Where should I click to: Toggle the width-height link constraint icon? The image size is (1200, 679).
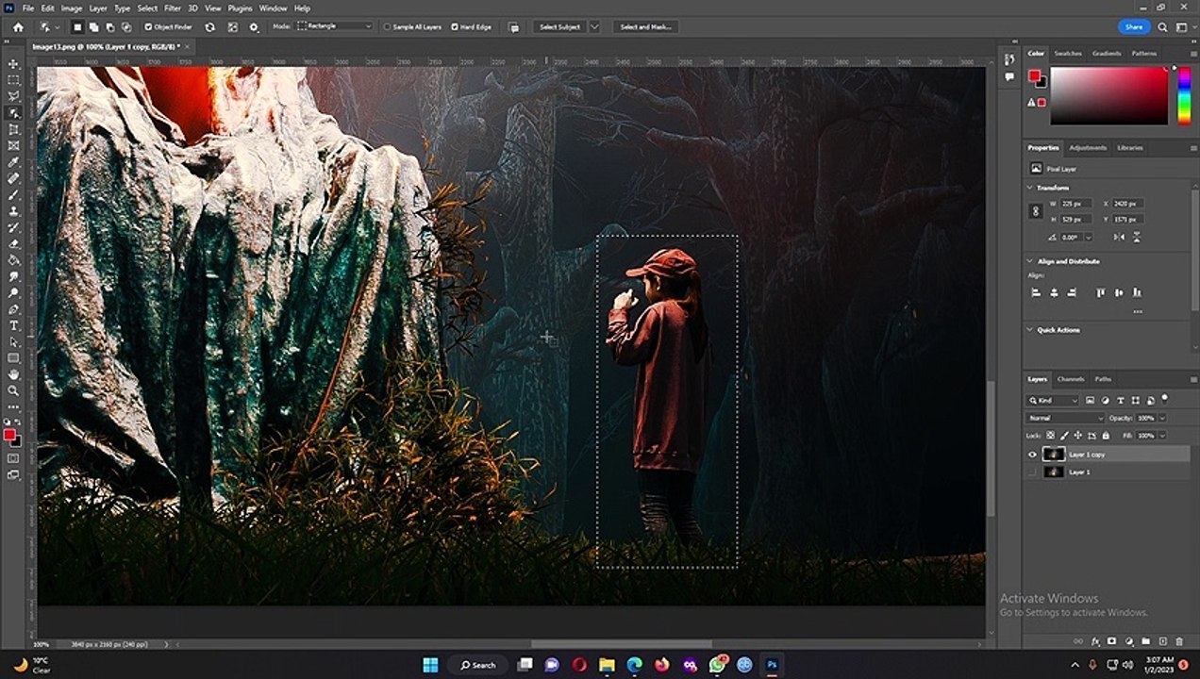point(1036,211)
